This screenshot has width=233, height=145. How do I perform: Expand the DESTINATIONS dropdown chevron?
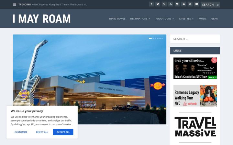click(150, 18)
